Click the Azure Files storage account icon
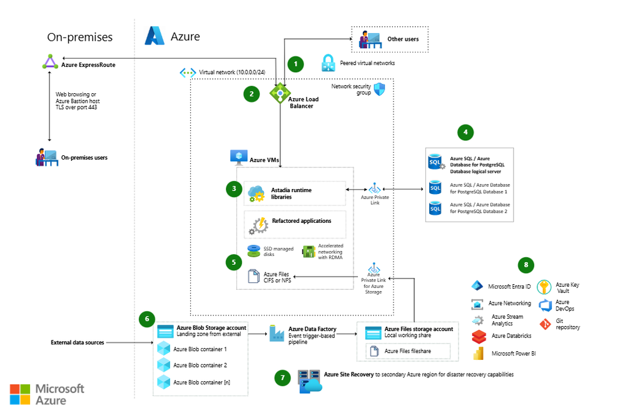Viewport: 625px width, 415px height. pyautogui.click(x=373, y=333)
